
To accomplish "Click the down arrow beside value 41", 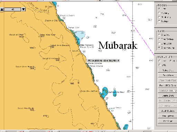I will click(24, 9).
